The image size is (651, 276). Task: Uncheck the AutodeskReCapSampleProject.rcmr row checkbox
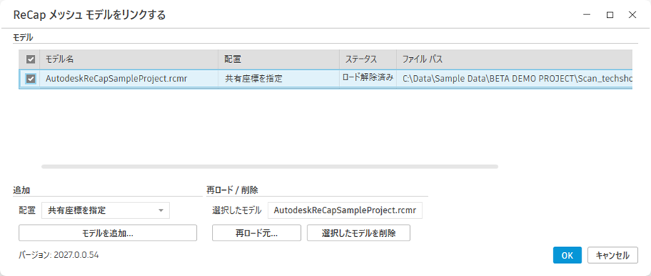30,78
